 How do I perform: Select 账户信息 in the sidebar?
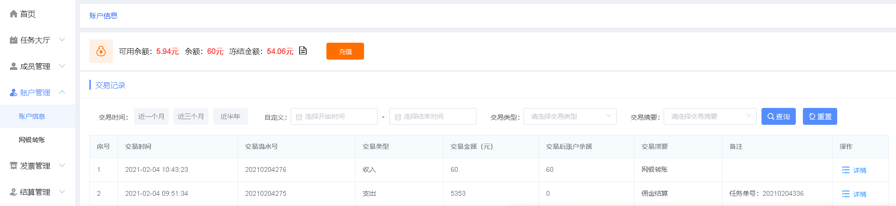tap(38, 116)
